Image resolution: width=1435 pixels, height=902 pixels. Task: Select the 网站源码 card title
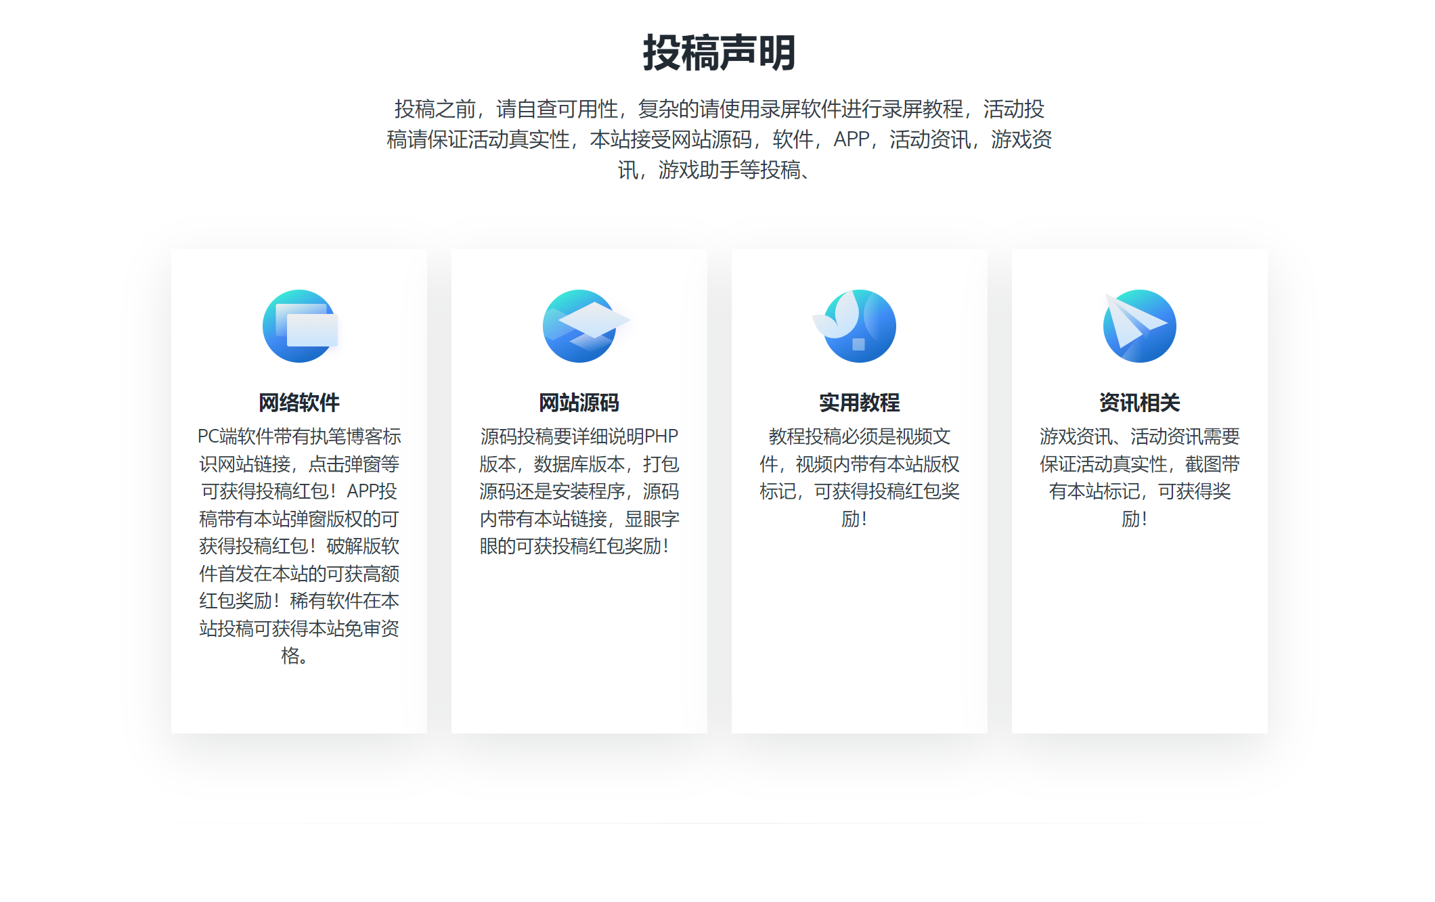pyautogui.click(x=579, y=403)
